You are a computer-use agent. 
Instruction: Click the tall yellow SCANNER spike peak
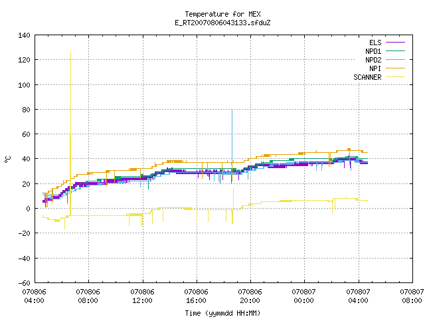tap(71, 53)
